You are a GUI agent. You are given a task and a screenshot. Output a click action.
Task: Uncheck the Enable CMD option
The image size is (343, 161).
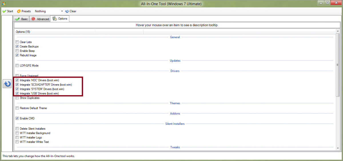pyautogui.click(x=17, y=118)
